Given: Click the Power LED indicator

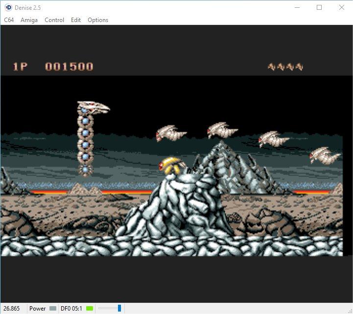Looking at the screenshot, I should (53, 309).
